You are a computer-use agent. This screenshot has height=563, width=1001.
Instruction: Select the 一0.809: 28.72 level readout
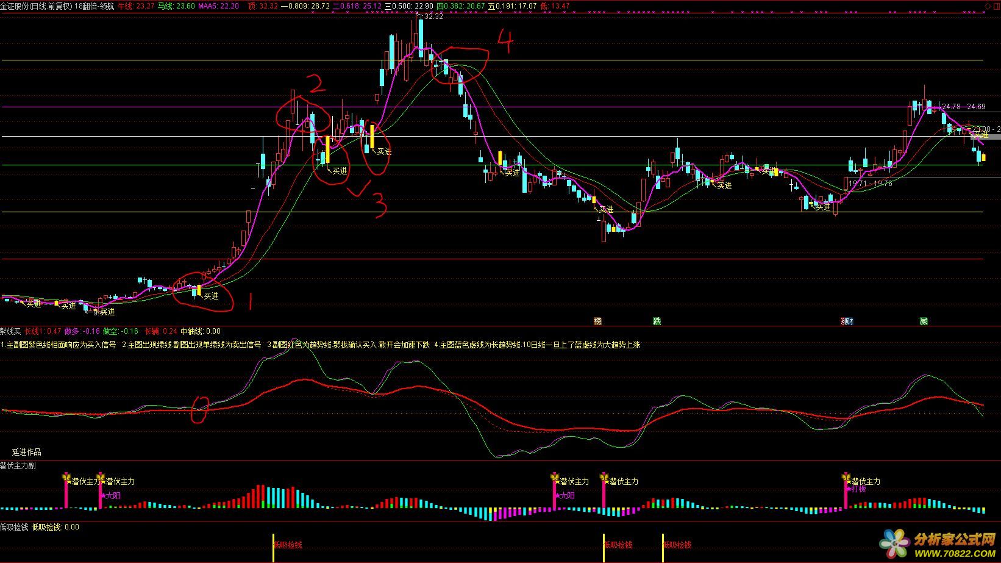305,5
